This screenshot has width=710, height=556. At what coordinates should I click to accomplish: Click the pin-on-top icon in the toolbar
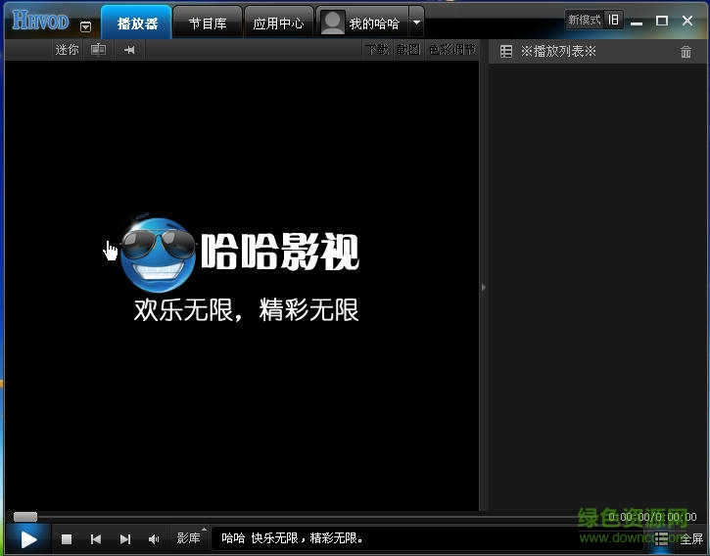(x=129, y=50)
